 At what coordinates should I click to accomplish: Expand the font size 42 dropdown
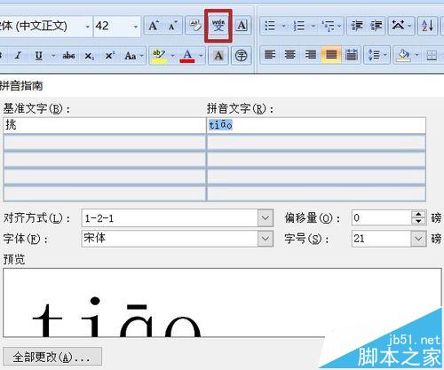click(135, 27)
